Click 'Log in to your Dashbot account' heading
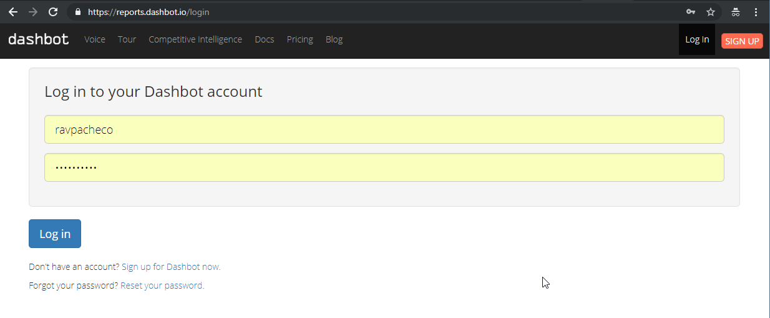The image size is (770, 318). click(x=154, y=92)
